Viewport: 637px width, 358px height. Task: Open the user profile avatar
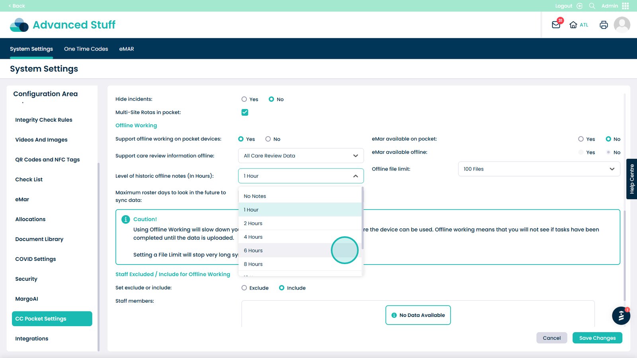point(621,25)
